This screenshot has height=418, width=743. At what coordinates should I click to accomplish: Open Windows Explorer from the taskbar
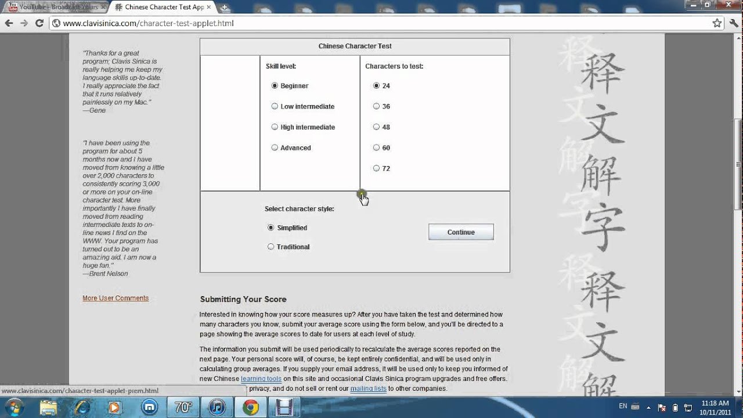point(49,408)
